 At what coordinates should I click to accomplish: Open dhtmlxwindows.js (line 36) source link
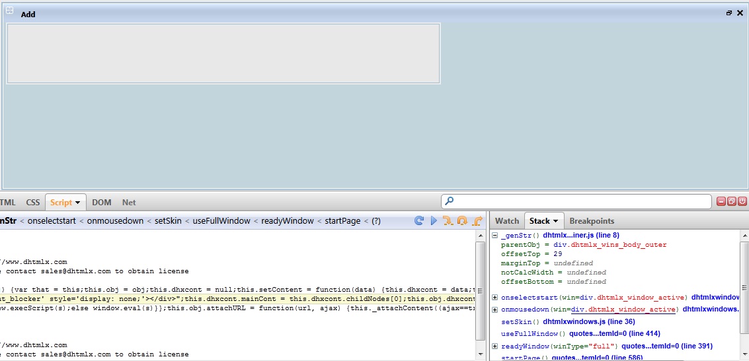coord(588,322)
